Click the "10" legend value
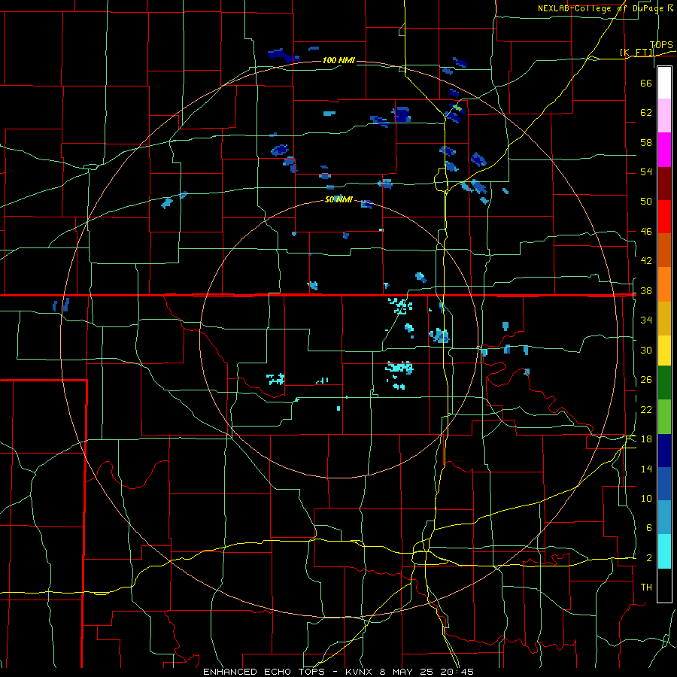 [646, 499]
